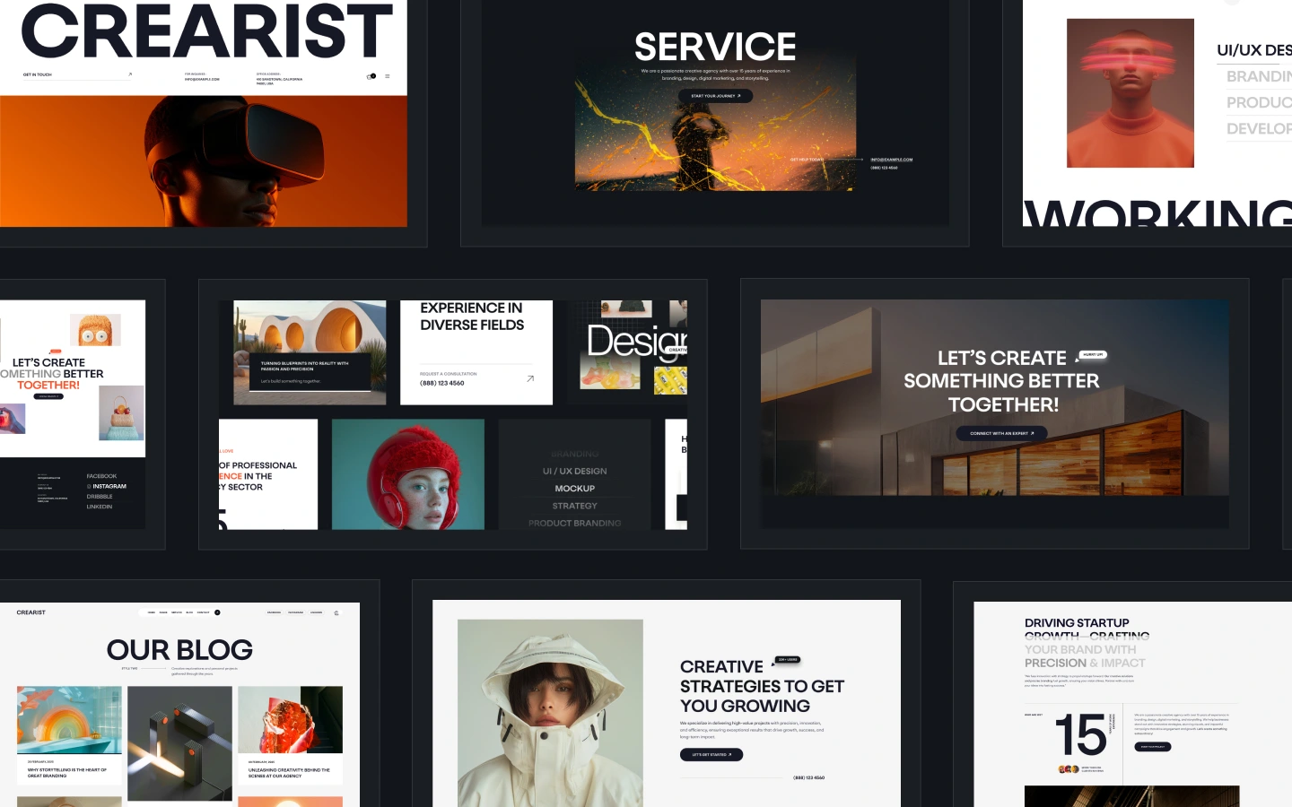Open the red crystal blog post thumbnail

point(290,720)
